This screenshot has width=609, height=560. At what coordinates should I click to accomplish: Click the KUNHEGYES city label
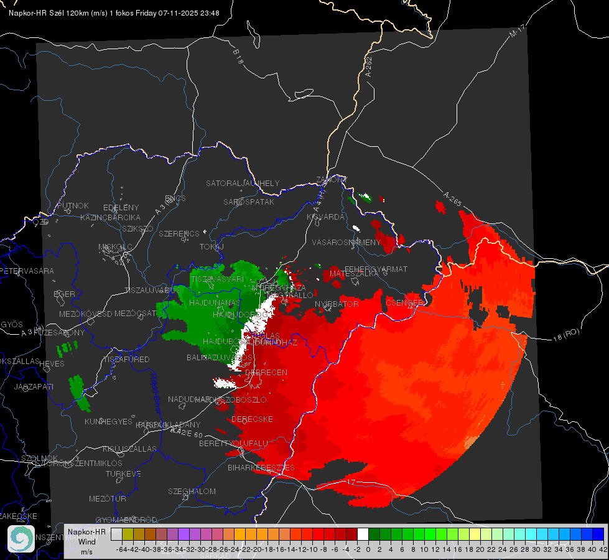[x=108, y=422]
